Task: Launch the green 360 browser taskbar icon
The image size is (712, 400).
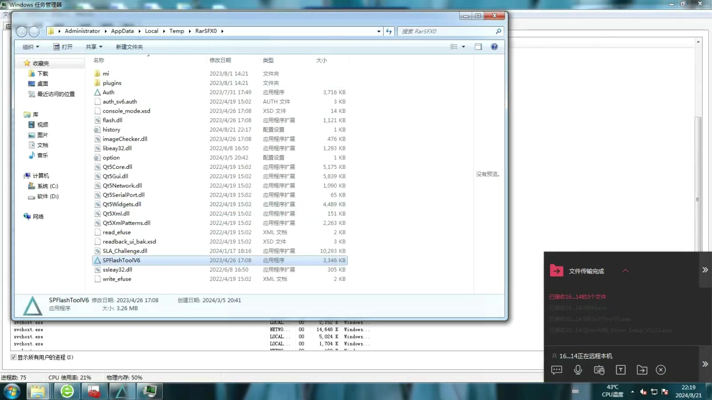Action: tap(67, 391)
